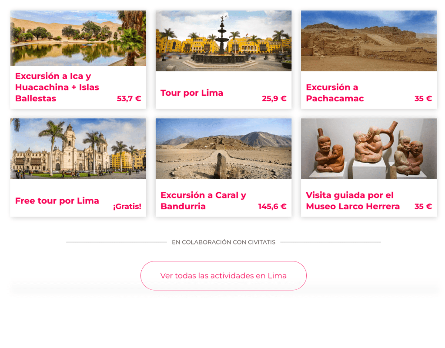Click the Lima fountain plaza photo

pyautogui.click(x=223, y=41)
